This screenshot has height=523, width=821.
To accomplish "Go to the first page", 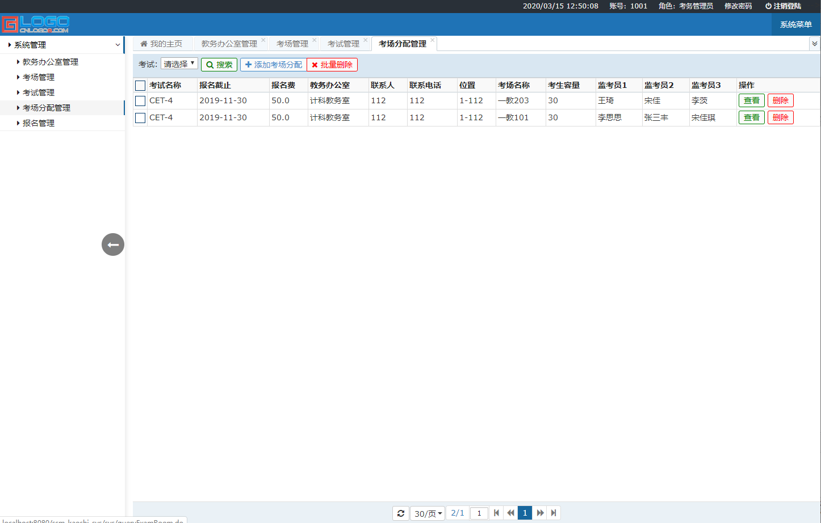I will point(496,513).
